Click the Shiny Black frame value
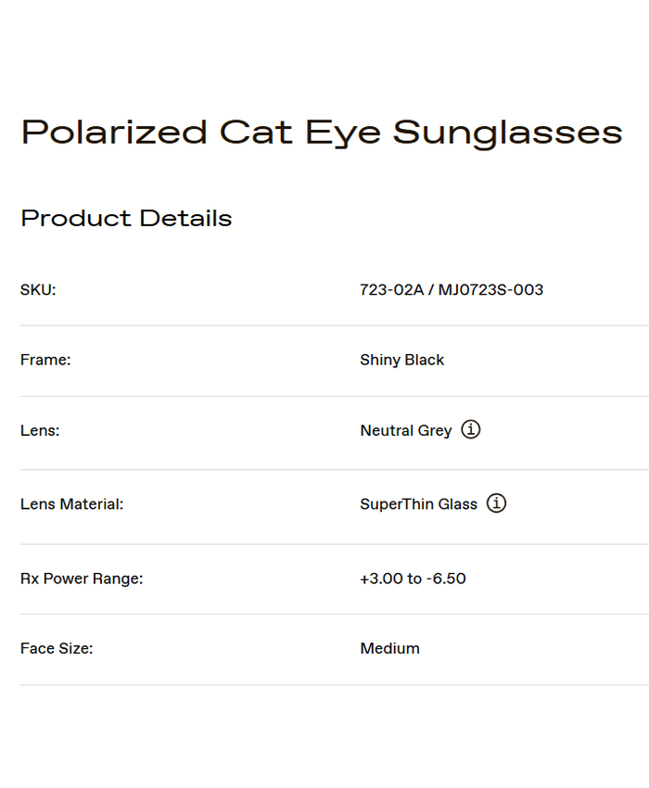This screenshot has width=649, height=788. [401, 360]
